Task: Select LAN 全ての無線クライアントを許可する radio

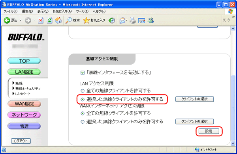Action: (83, 91)
